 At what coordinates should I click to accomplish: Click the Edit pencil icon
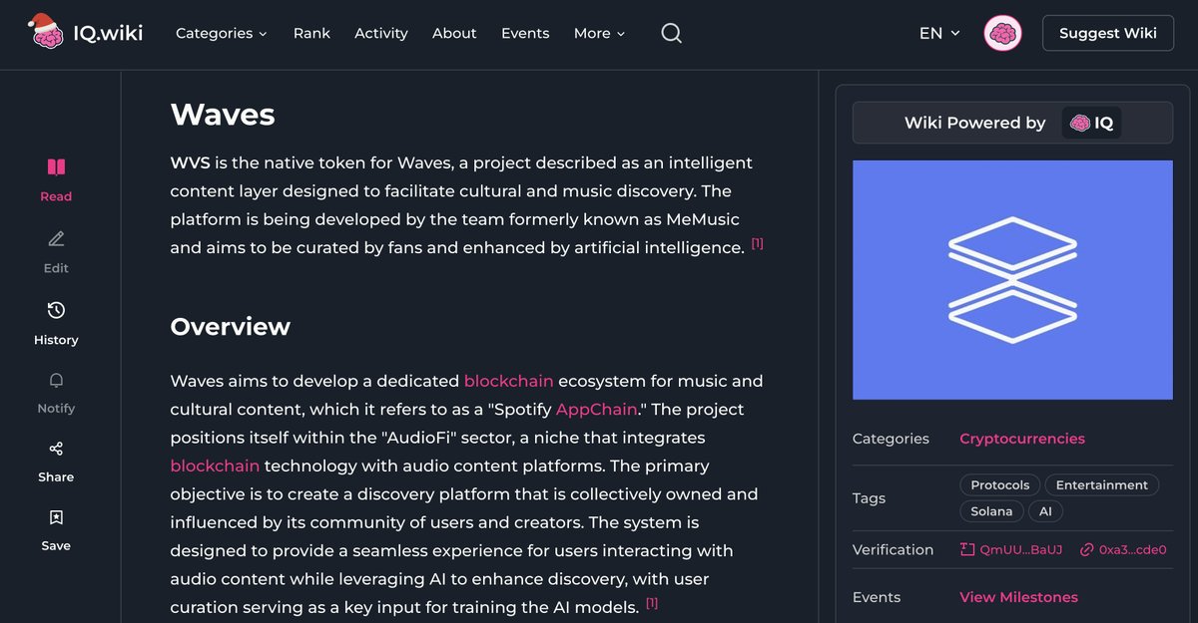(56, 239)
